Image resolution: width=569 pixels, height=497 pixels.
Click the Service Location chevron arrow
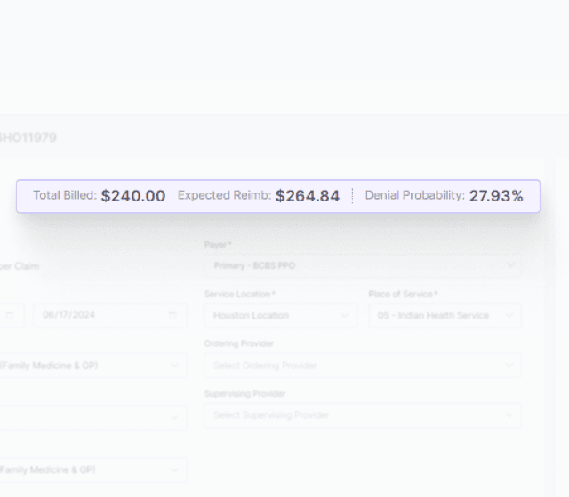click(x=345, y=315)
